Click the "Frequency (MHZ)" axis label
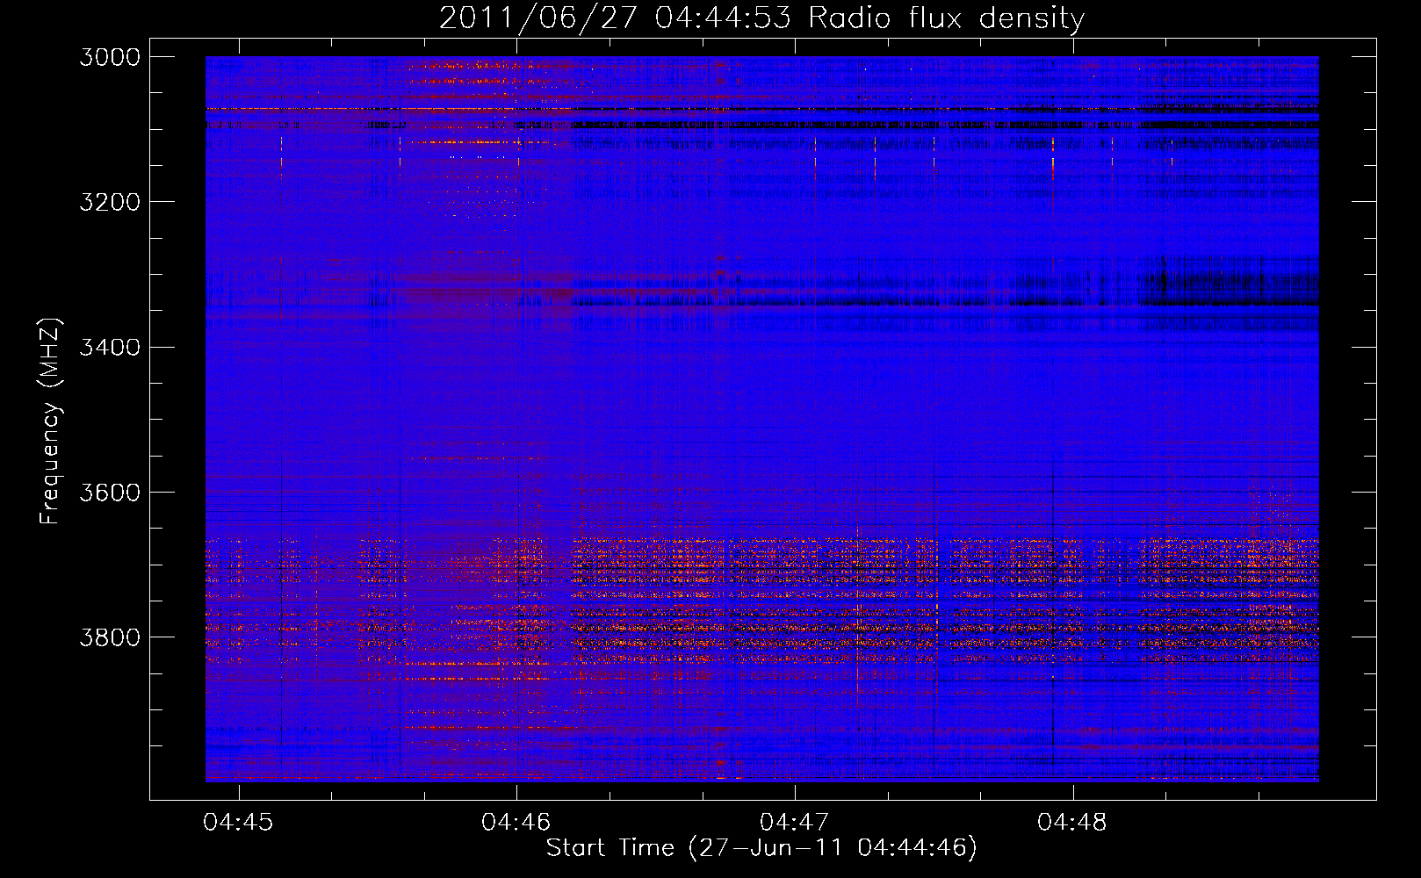This screenshot has width=1421, height=878. click(x=50, y=421)
